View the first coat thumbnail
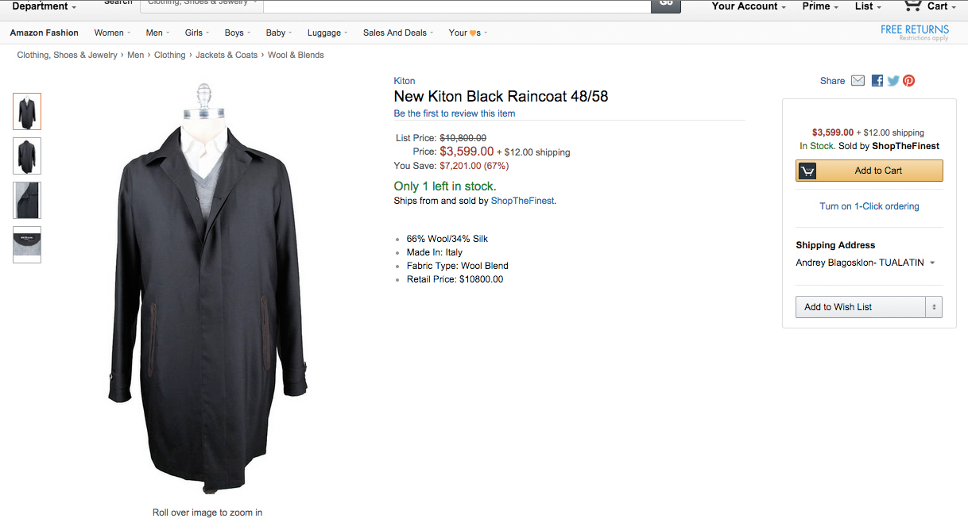 [27, 111]
